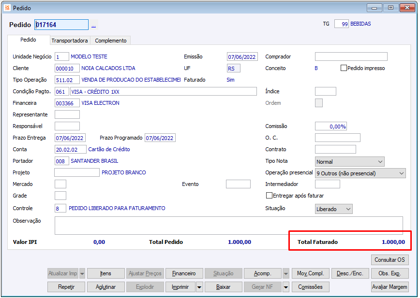Click the Baixar button
This screenshot has height=298, width=420.
224,287
